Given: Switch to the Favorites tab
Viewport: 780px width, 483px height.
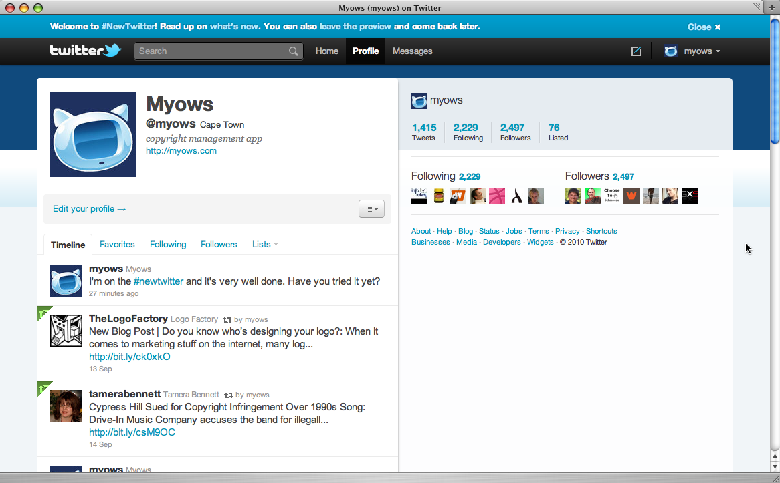Looking at the screenshot, I should [117, 245].
